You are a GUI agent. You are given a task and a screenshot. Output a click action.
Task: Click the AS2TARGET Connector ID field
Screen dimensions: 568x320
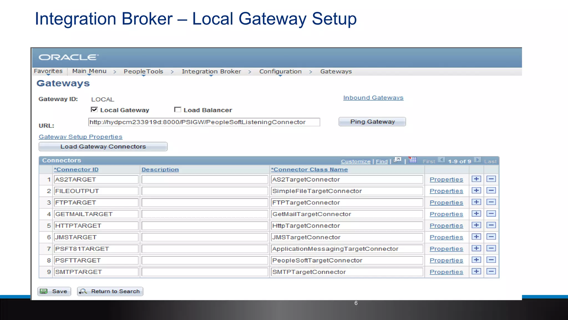coord(96,179)
